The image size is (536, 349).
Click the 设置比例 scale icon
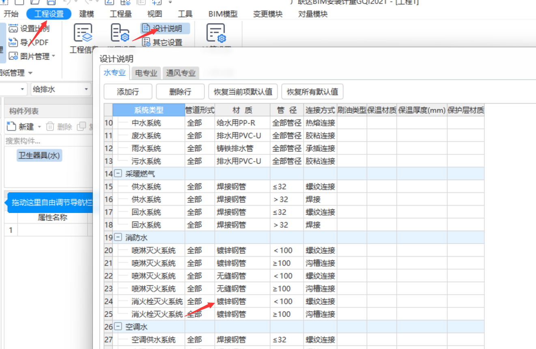13,29
